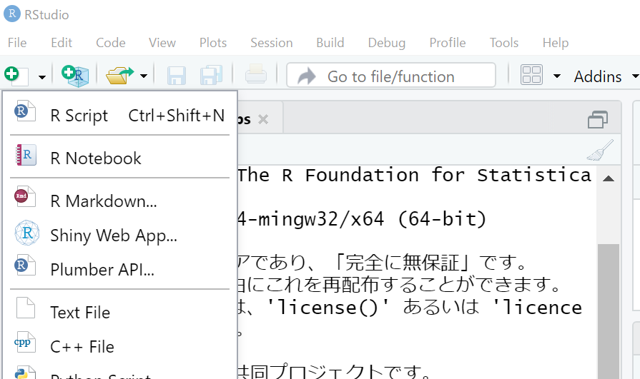The width and height of the screenshot is (640, 379).
Task: Click the maximize console pane icon
Action: (598, 119)
